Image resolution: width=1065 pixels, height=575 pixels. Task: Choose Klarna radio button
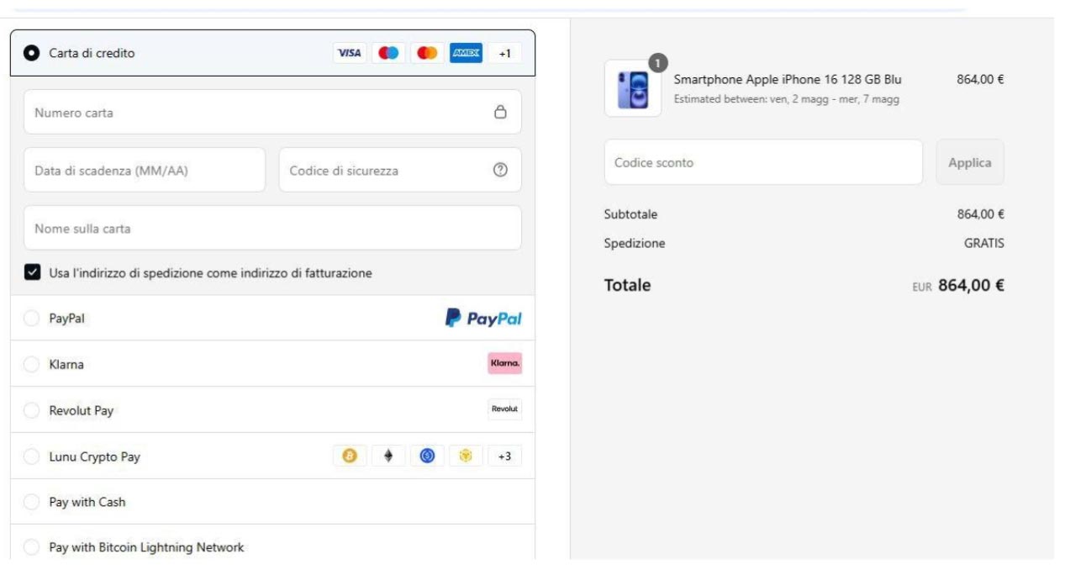[32, 365]
